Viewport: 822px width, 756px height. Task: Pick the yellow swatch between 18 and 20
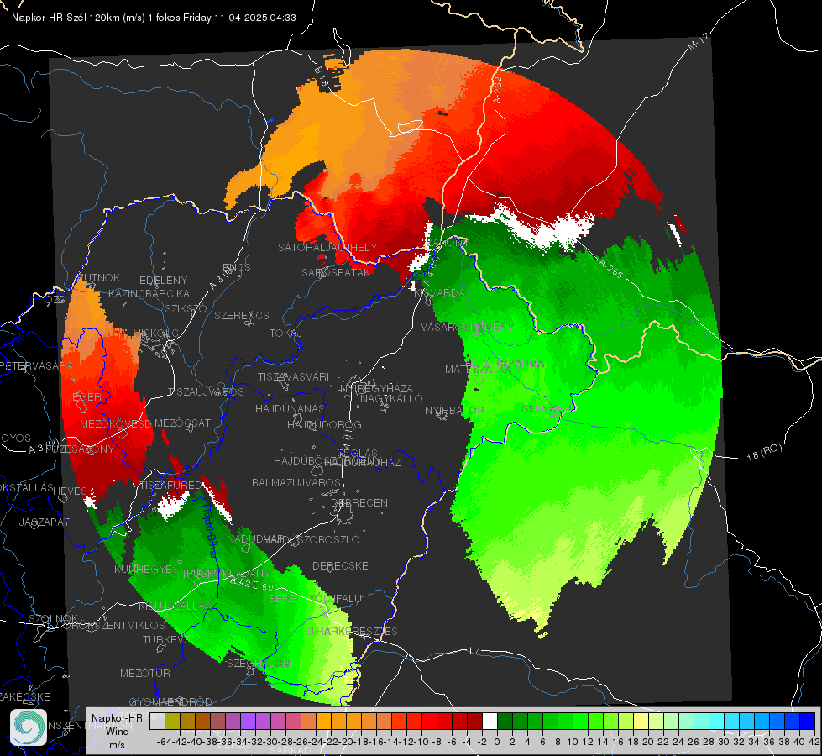pos(641,721)
